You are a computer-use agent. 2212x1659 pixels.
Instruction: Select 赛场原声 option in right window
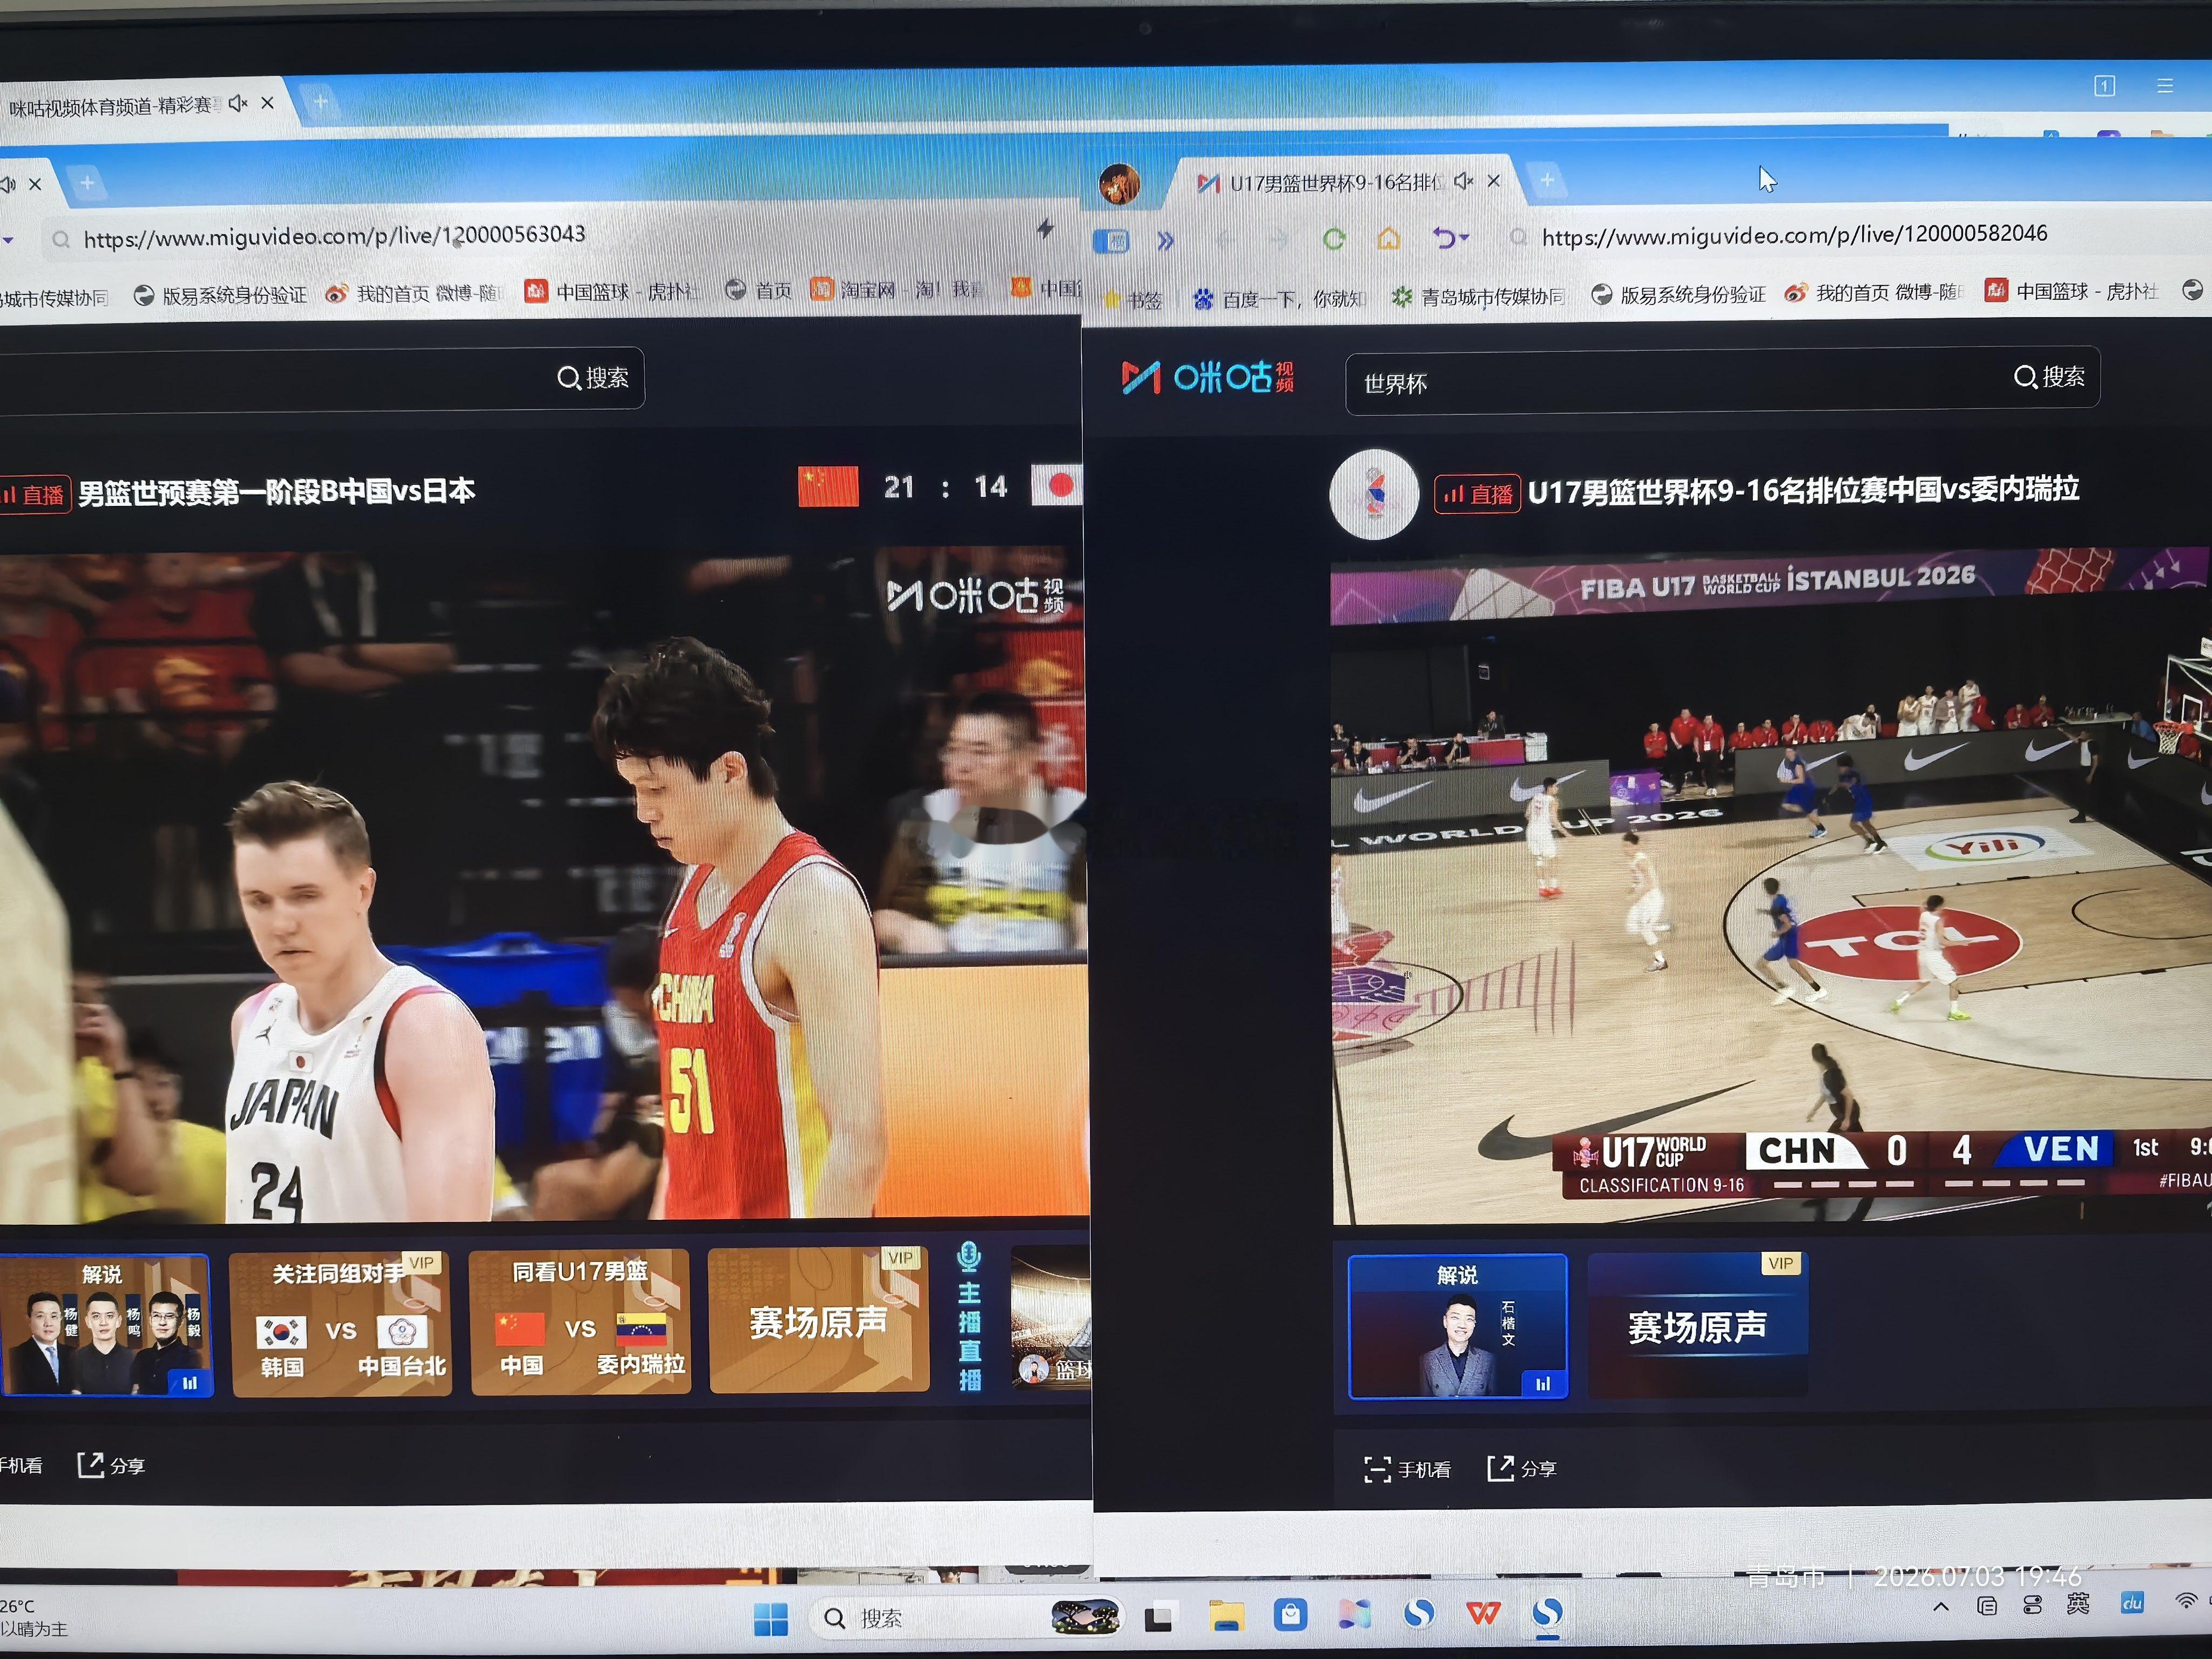[1697, 1325]
